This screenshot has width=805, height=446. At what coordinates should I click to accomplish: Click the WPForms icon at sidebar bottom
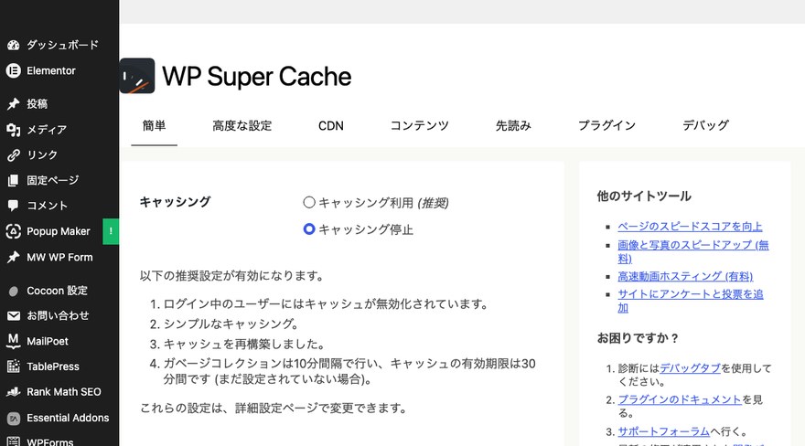point(14,441)
